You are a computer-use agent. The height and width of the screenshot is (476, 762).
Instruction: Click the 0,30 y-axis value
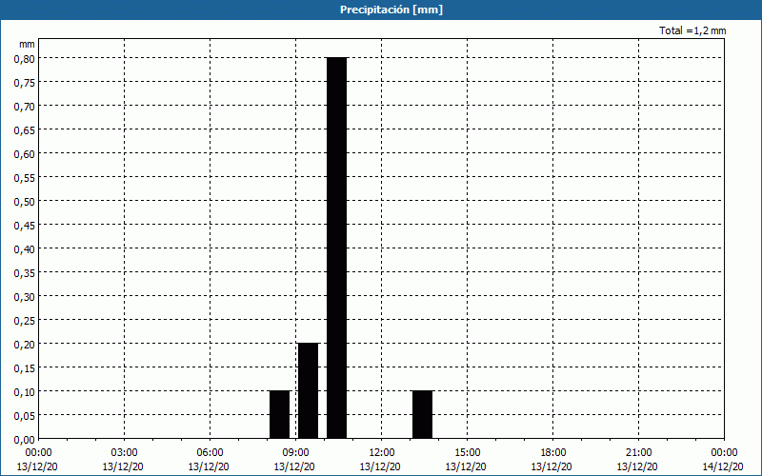pyautogui.click(x=25, y=297)
